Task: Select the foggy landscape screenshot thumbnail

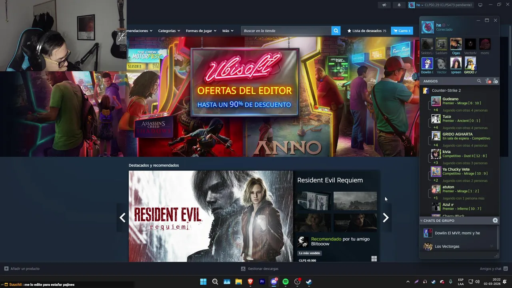Action: [x=355, y=201]
